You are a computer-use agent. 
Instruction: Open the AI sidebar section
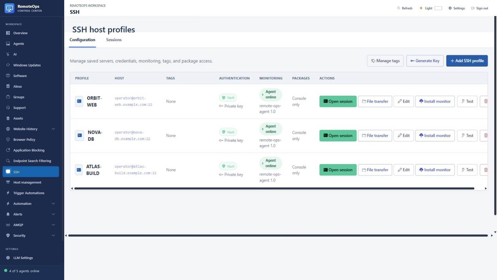pyautogui.click(x=31, y=54)
